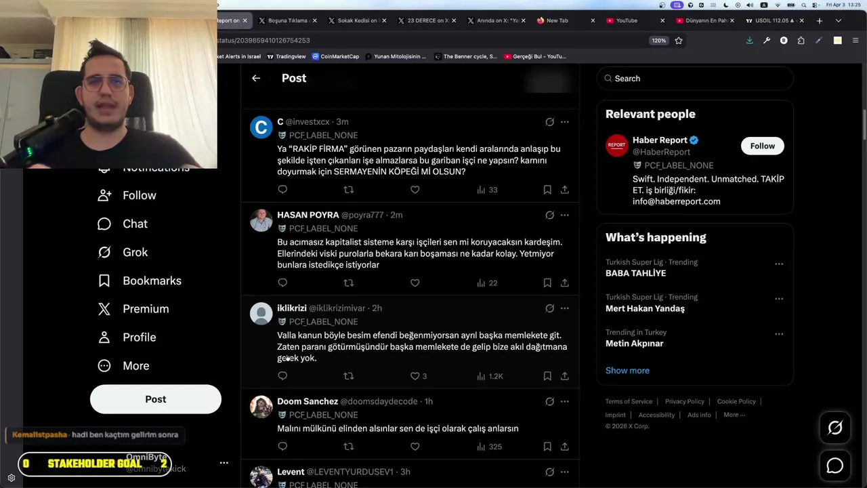Open the CoinMarketCap bookmark
Image resolution: width=867 pixels, height=488 pixels.
click(x=335, y=56)
